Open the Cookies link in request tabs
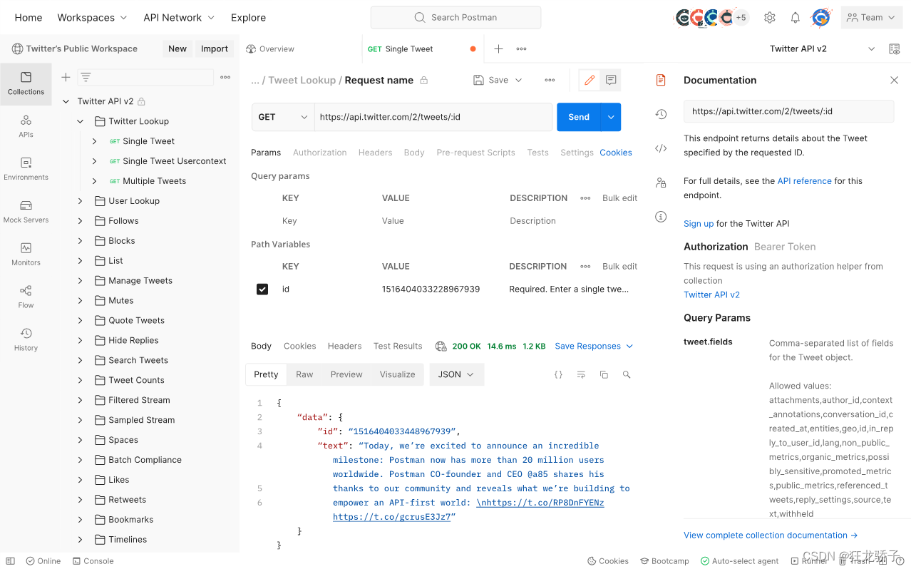 coord(616,153)
